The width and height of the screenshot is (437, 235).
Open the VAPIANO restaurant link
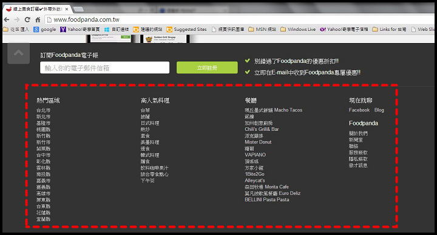[256, 155]
